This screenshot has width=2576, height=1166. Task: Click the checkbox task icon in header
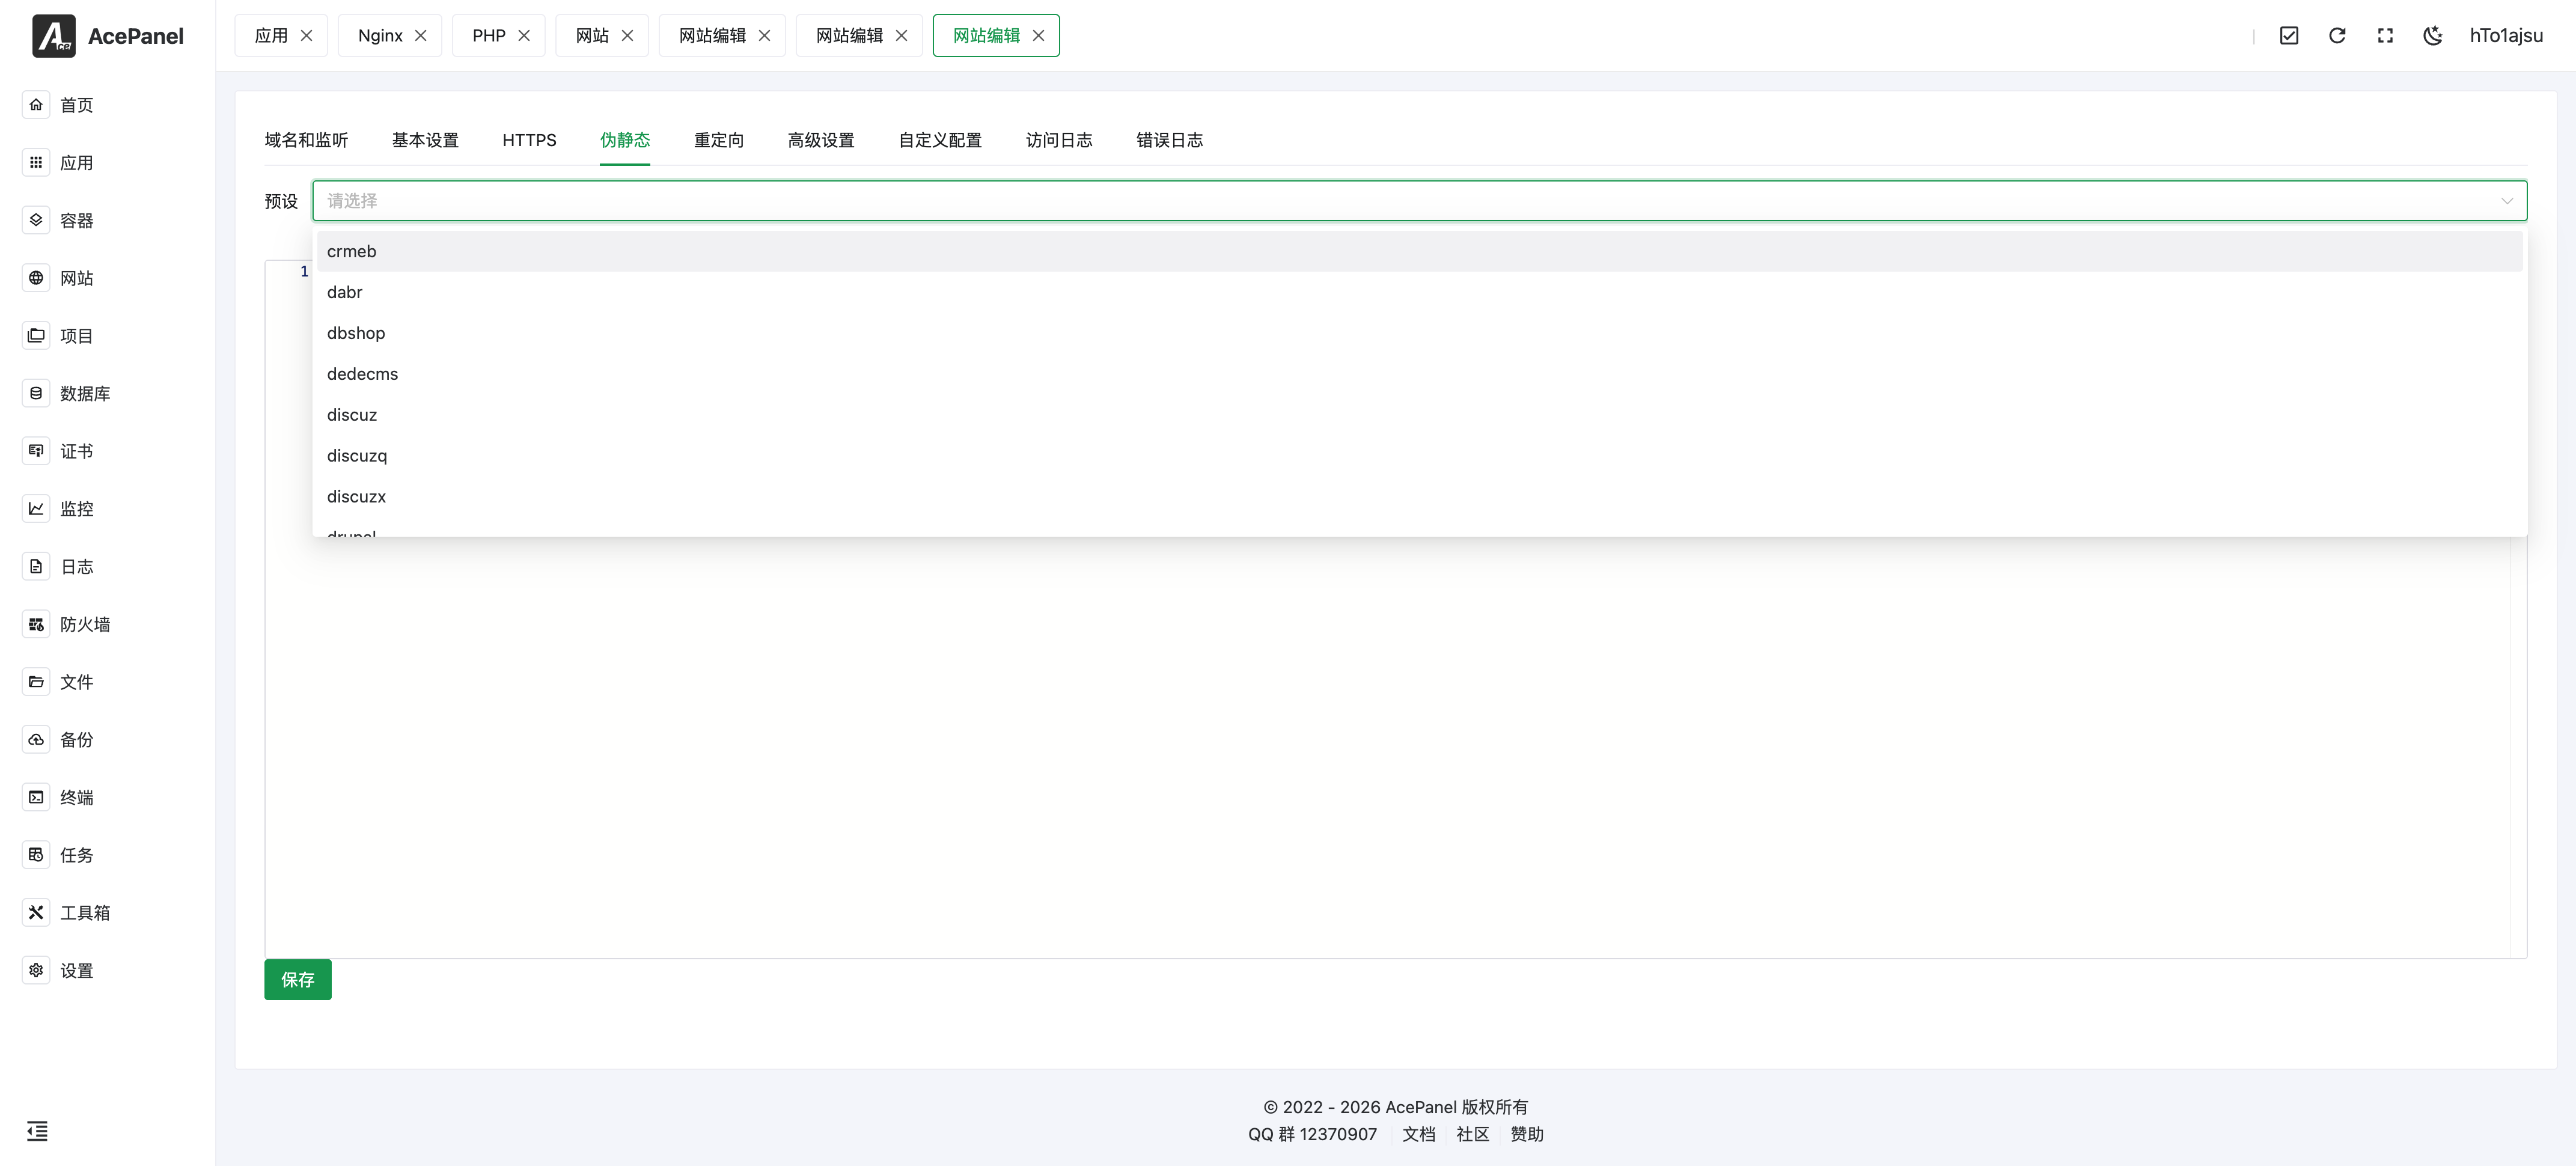point(2289,36)
